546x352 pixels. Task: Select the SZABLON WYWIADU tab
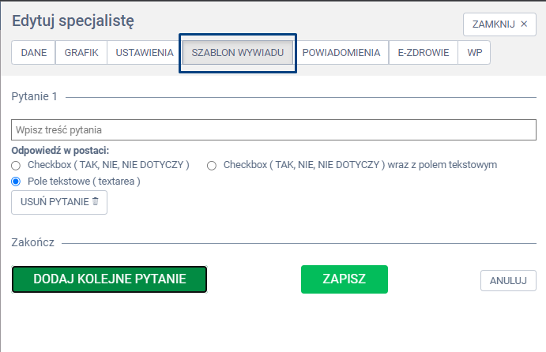pos(238,53)
